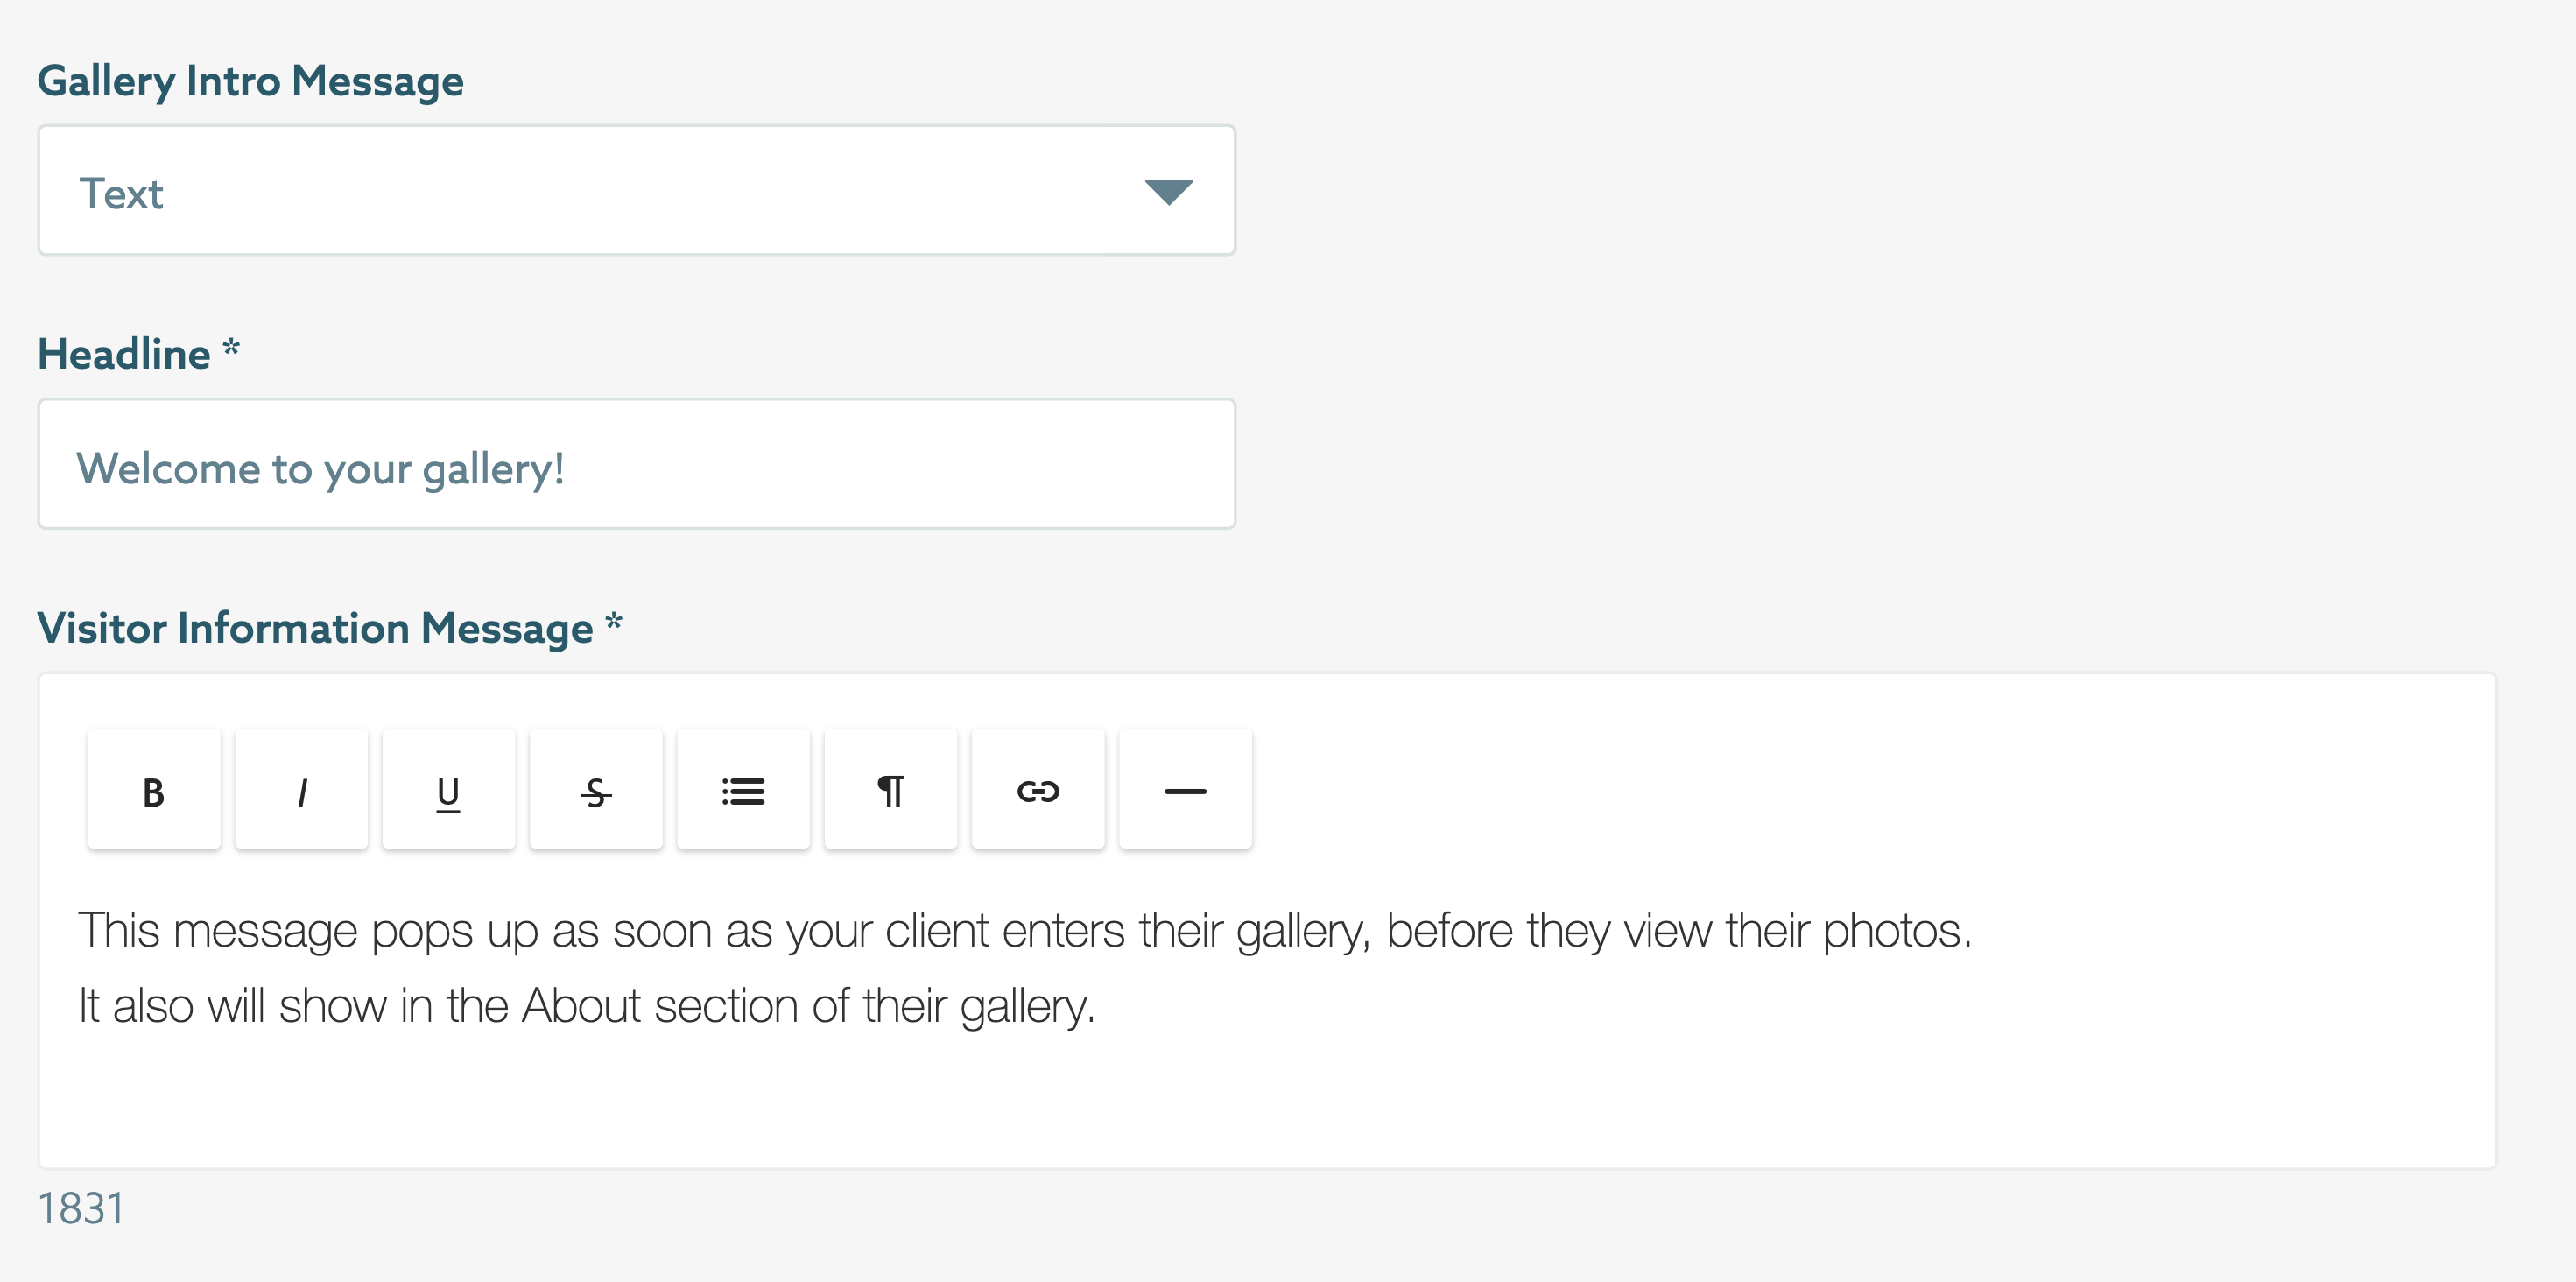Click the blank area below the message text

click(1267, 1100)
